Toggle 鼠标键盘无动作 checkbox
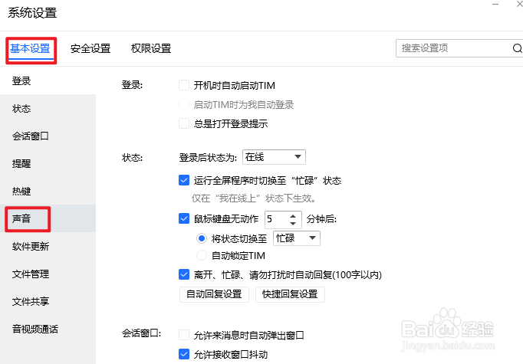 pyautogui.click(x=184, y=218)
